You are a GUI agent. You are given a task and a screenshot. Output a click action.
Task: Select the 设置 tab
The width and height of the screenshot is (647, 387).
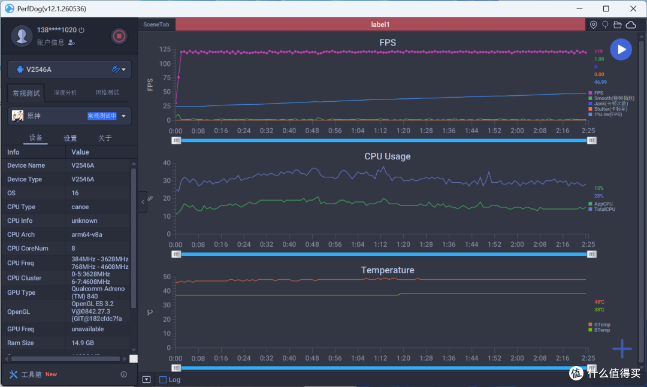click(x=70, y=138)
